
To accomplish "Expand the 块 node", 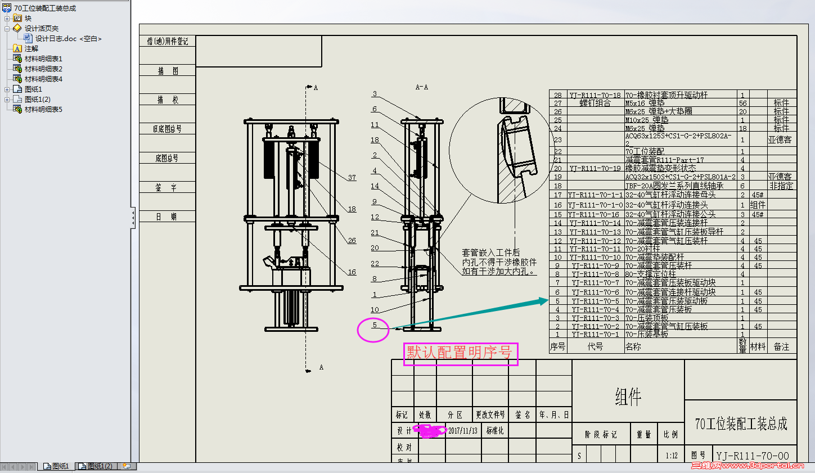I will [x=7, y=19].
